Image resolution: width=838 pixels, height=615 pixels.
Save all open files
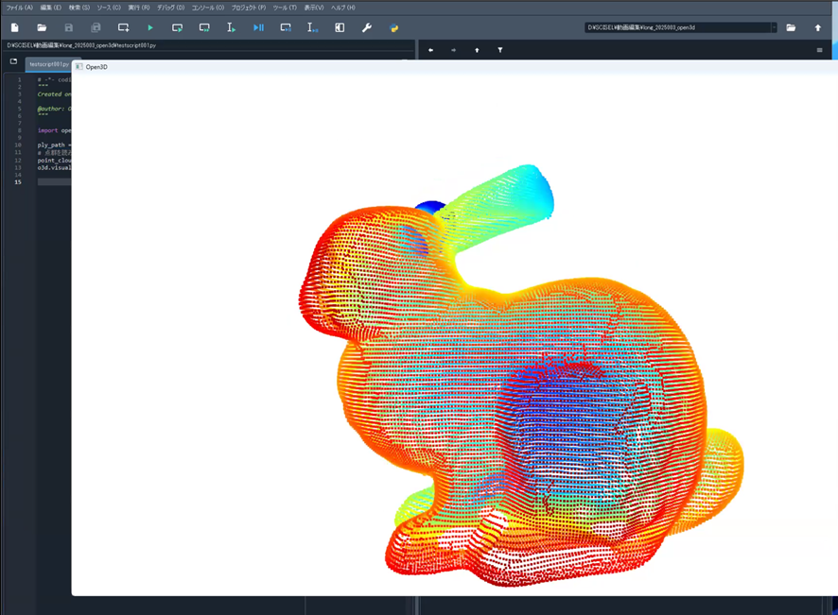(x=96, y=27)
